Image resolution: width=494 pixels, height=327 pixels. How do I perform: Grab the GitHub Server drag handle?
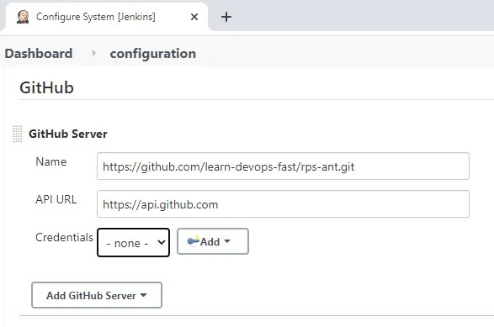click(x=18, y=134)
